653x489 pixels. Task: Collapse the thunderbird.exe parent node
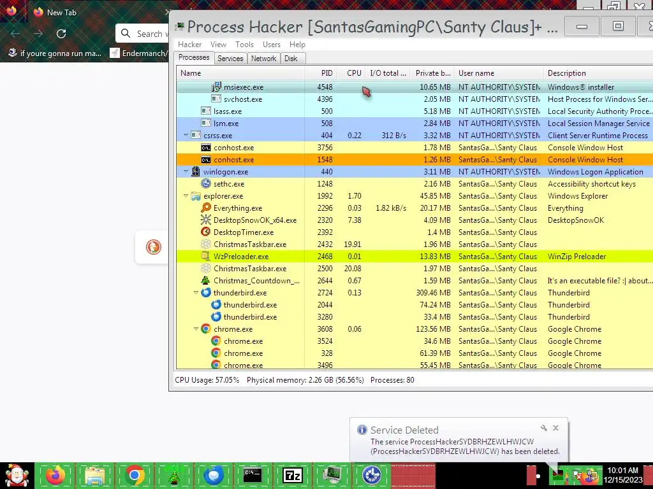pyautogui.click(x=196, y=292)
